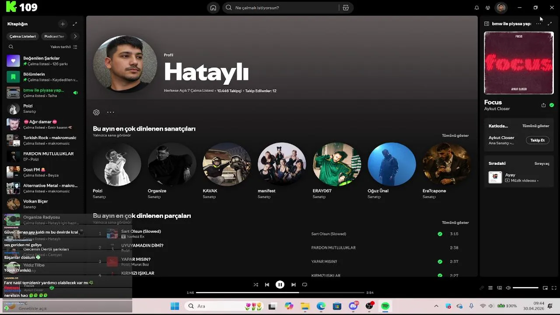The width and height of the screenshot is (560, 315).
Task: Open Poizi artist in library
Action: click(42, 108)
